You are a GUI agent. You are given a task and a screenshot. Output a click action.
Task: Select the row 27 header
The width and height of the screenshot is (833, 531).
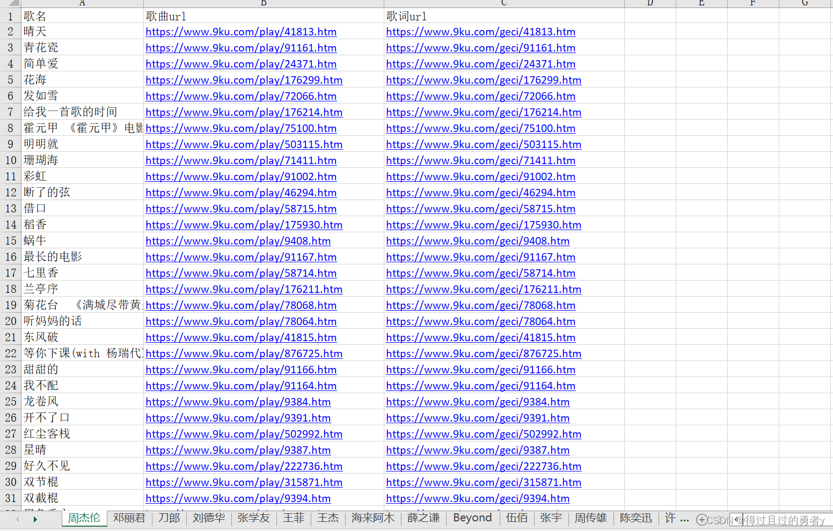pos(11,433)
